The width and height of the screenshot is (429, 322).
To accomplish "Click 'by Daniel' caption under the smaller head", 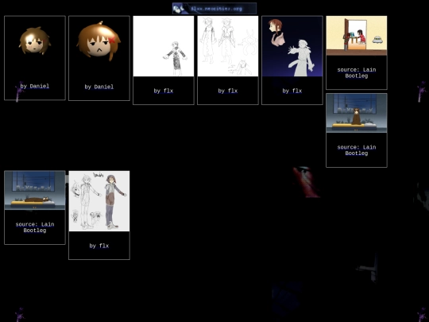I will pyautogui.click(x=35, y=86).
